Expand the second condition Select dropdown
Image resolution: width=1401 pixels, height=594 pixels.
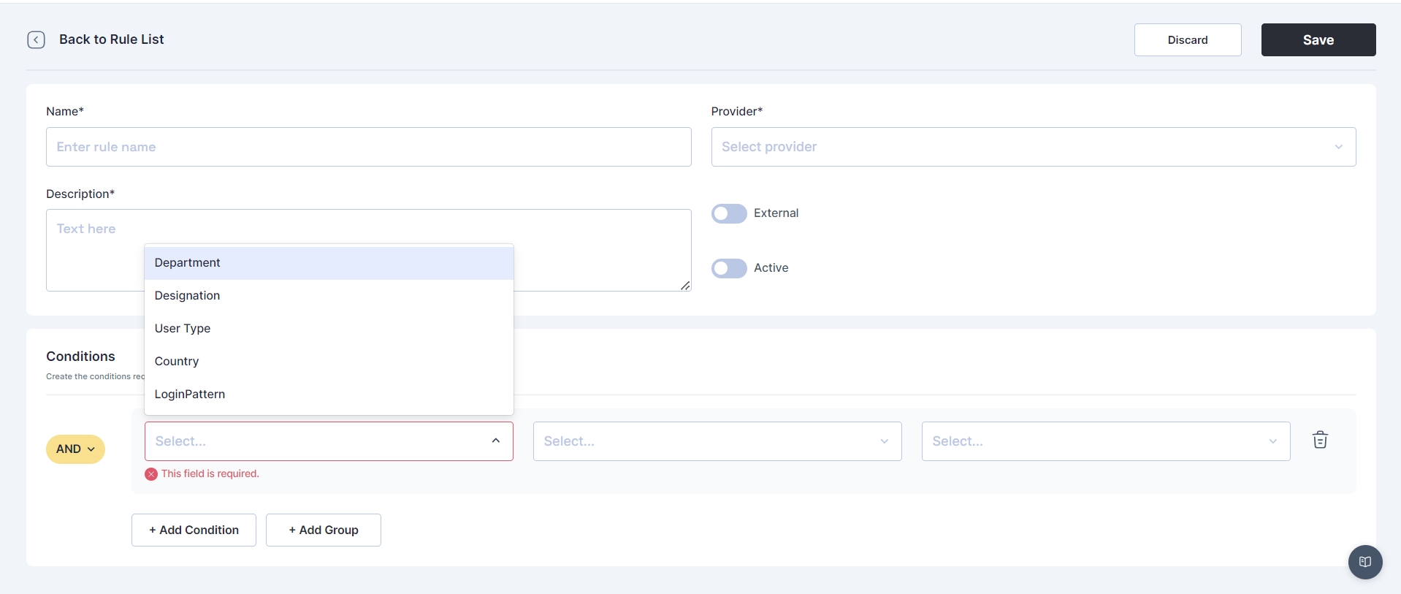pyautogui.click(x=717, y=441)
